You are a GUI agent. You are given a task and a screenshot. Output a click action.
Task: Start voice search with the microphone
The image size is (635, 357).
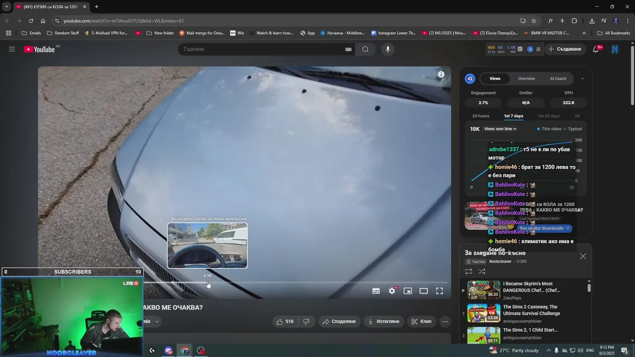pyautogui.click(x=388, y=49)
